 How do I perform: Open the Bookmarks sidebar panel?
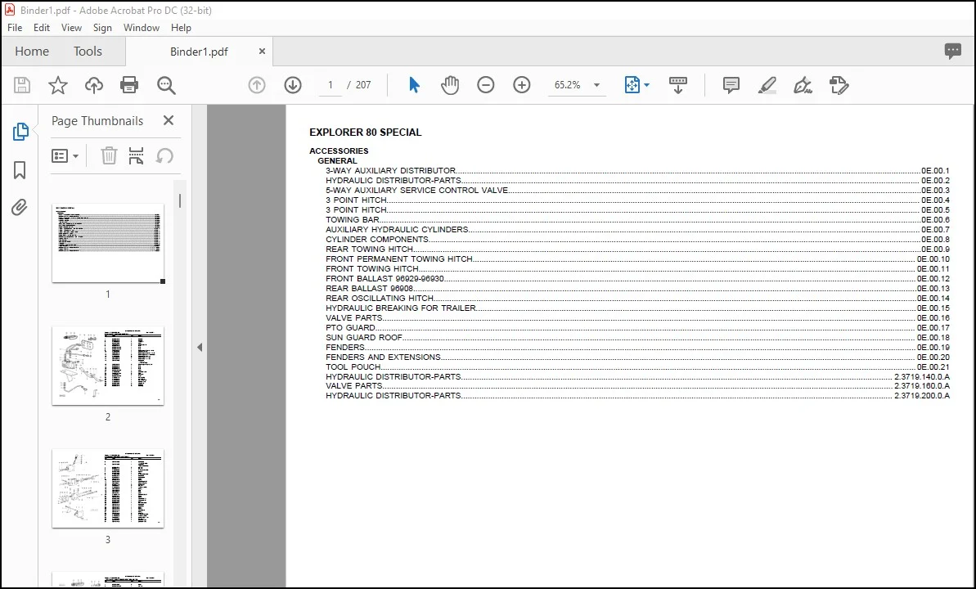pos(20,170)
